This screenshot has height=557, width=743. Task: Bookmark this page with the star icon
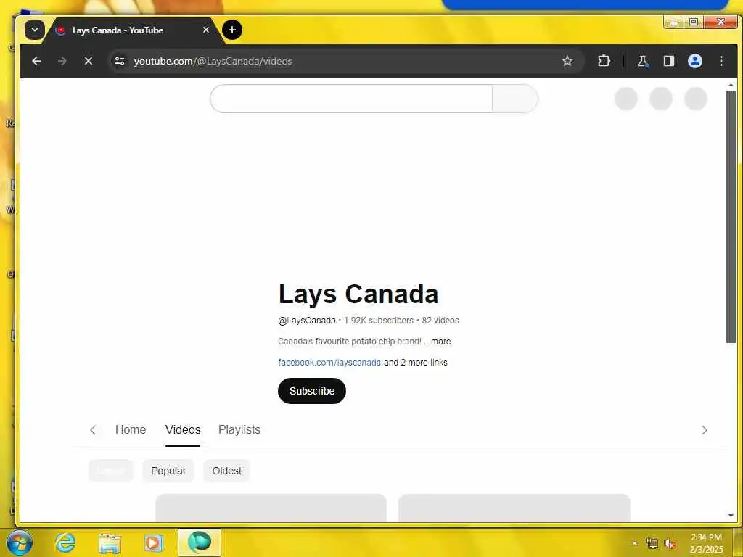[x=567, y=61]
